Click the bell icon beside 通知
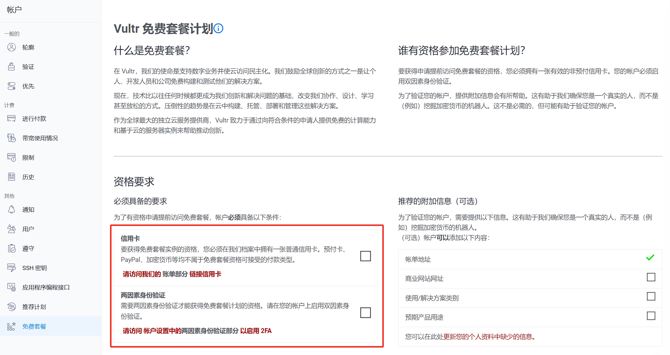This screenshot has height=355, width=670. coord(12,209)
